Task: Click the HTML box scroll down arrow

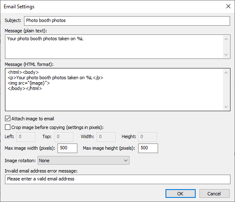Action: 226,107
